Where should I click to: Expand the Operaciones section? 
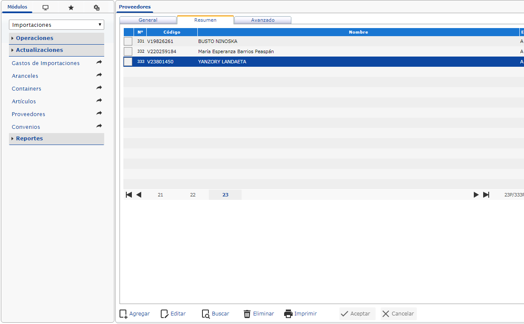35,38
